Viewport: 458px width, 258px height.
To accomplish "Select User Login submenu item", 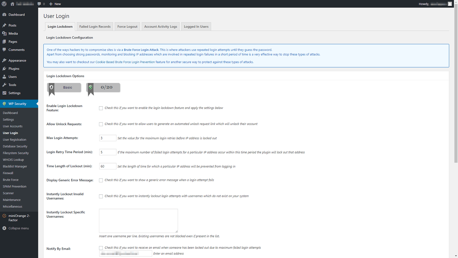I will tap(10, 133).
